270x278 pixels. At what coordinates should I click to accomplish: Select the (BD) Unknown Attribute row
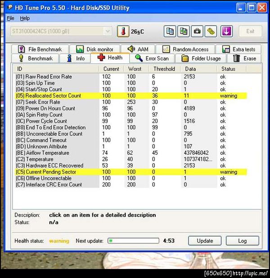coord(130,147)
